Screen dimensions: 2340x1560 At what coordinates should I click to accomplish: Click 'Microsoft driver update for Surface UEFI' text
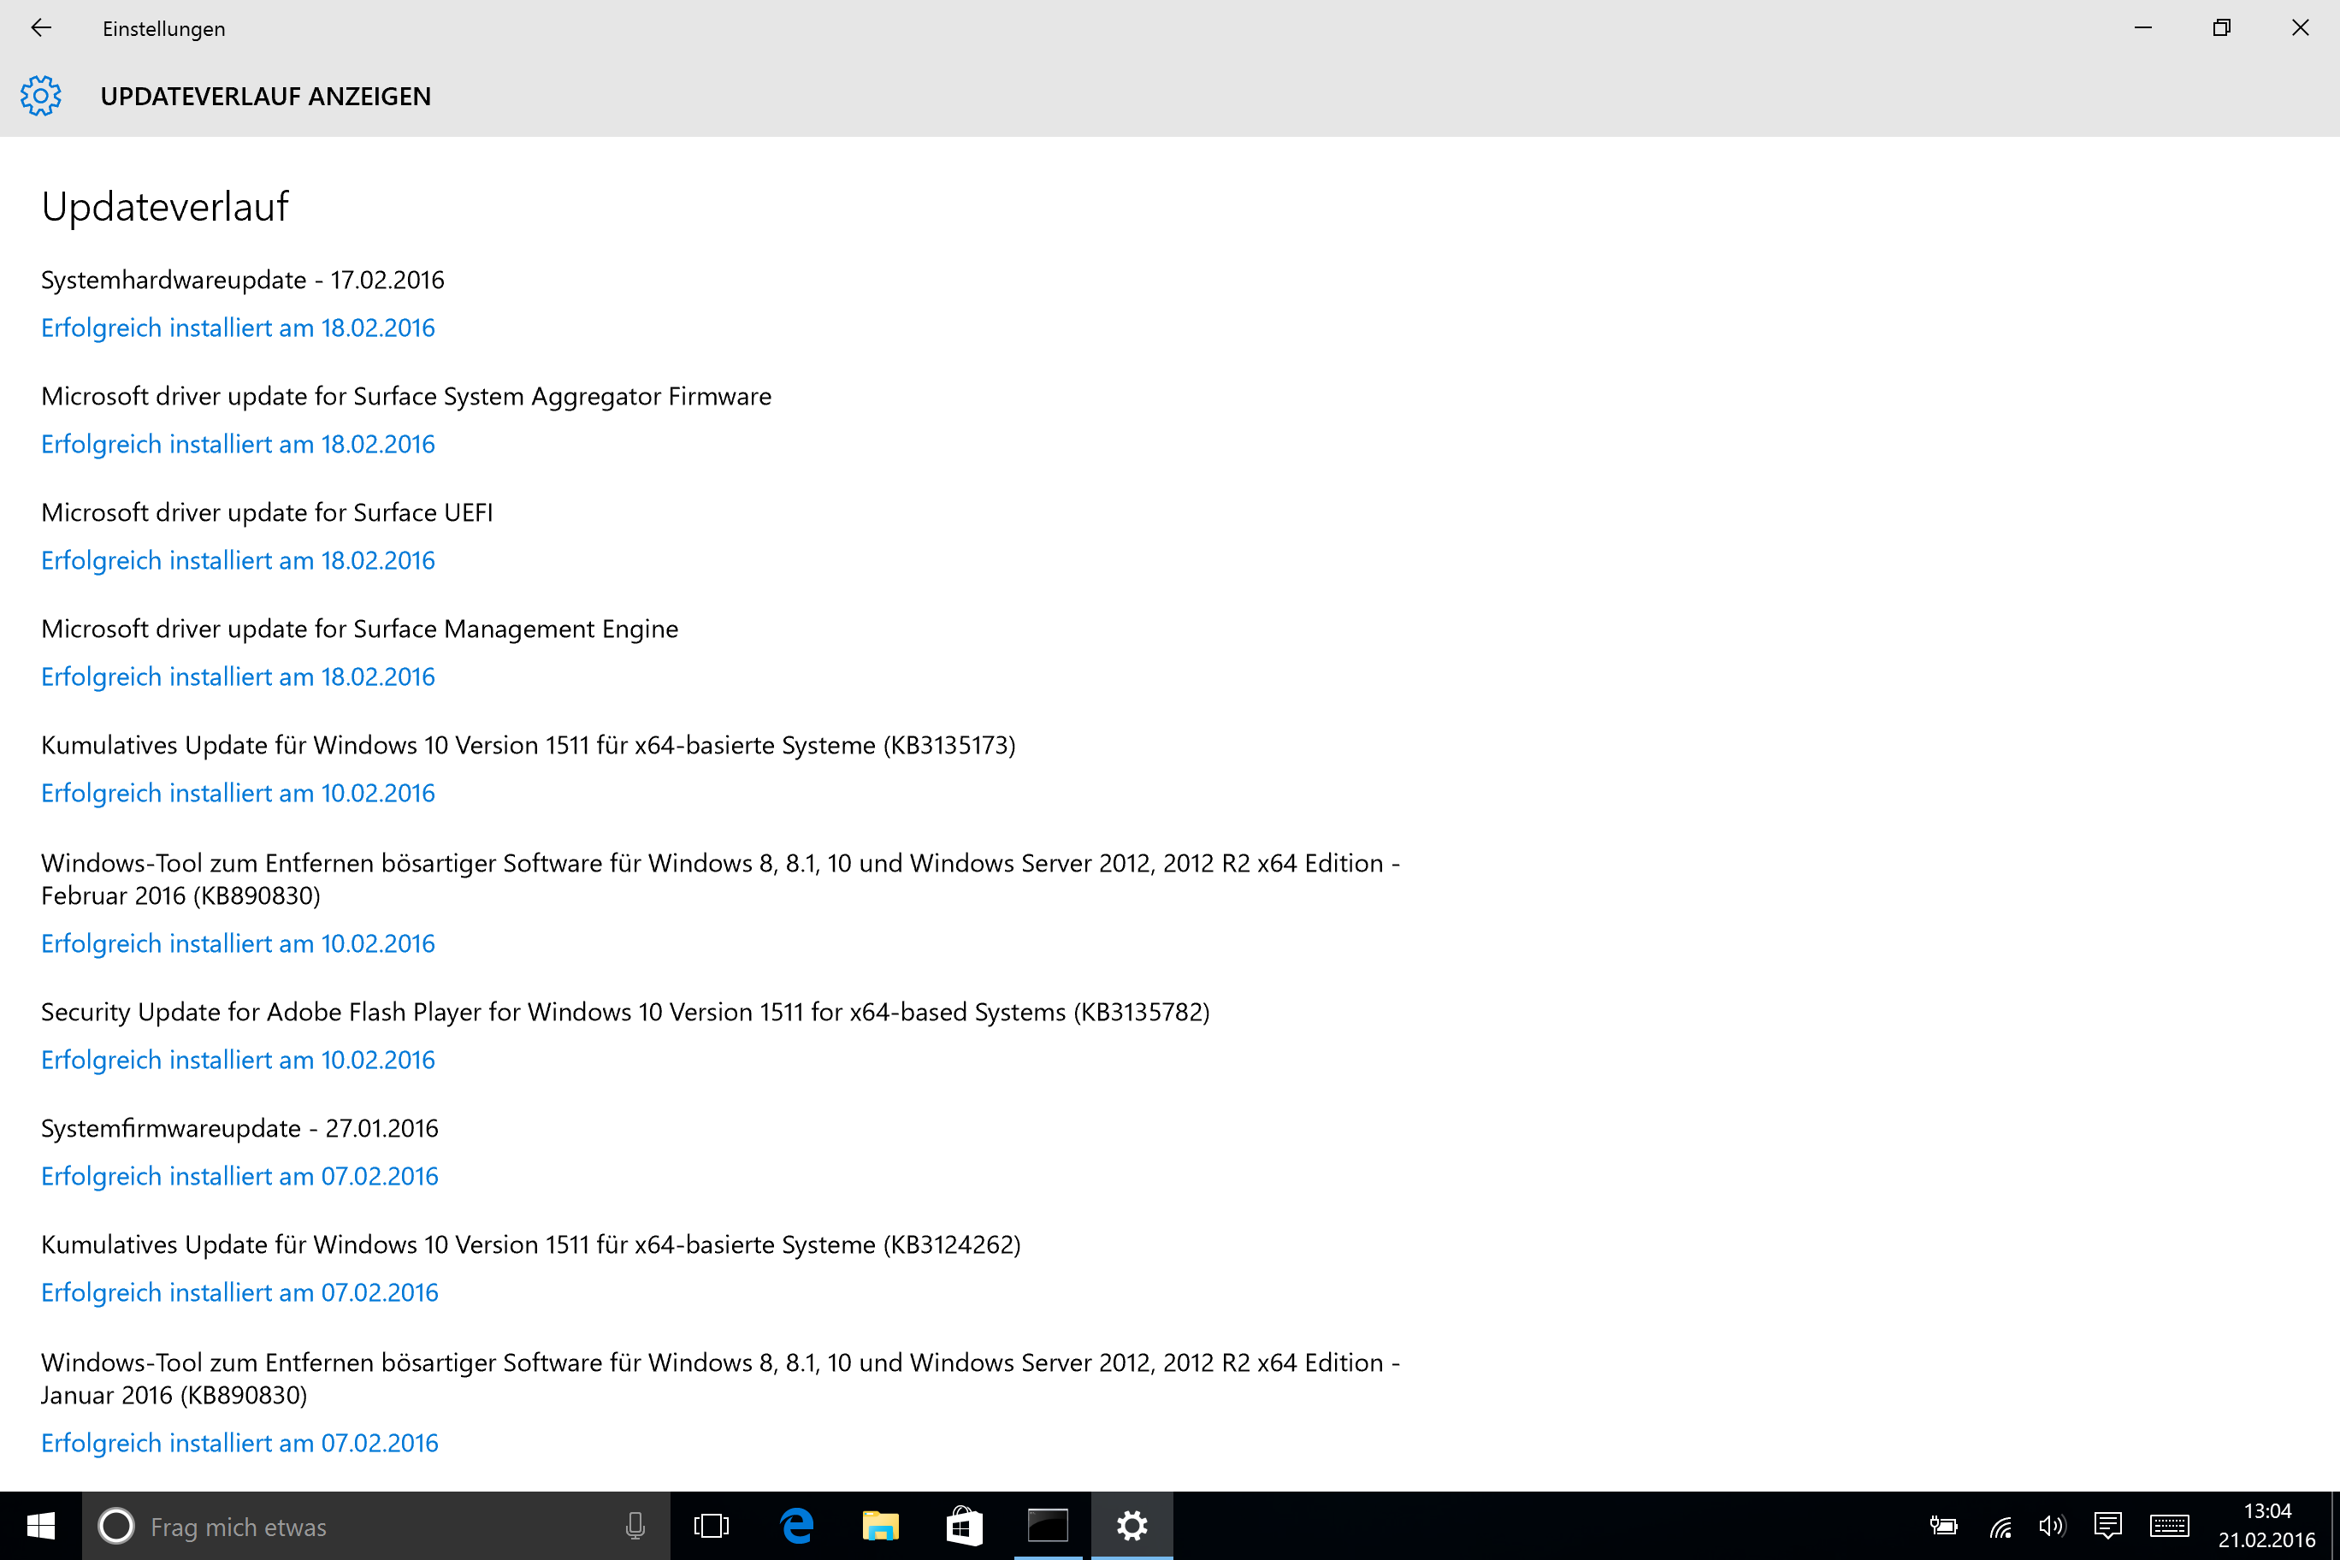click(x=267, y=513)
